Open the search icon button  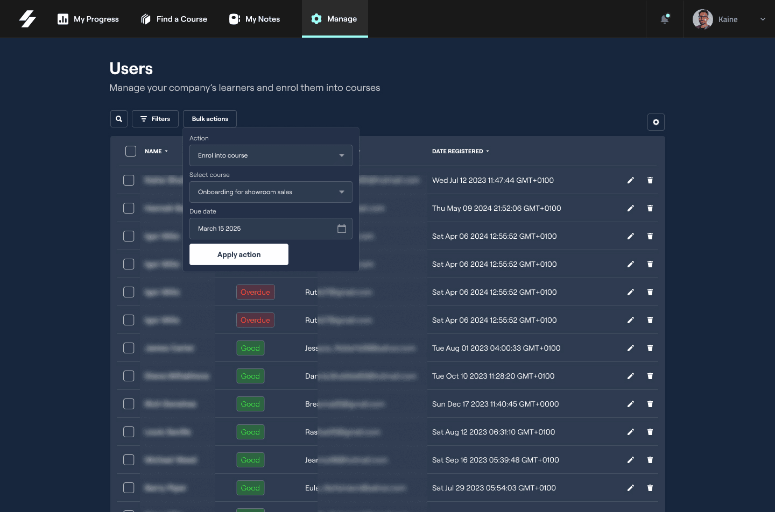tap(119, 119)
